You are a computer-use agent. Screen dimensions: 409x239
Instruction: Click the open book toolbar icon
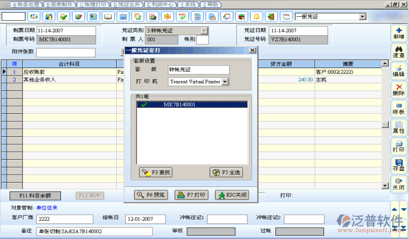[x=108, y=17]
